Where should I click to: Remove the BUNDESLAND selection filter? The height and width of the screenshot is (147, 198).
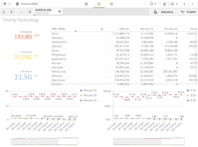pyautogui.click(x=59, y=11)
